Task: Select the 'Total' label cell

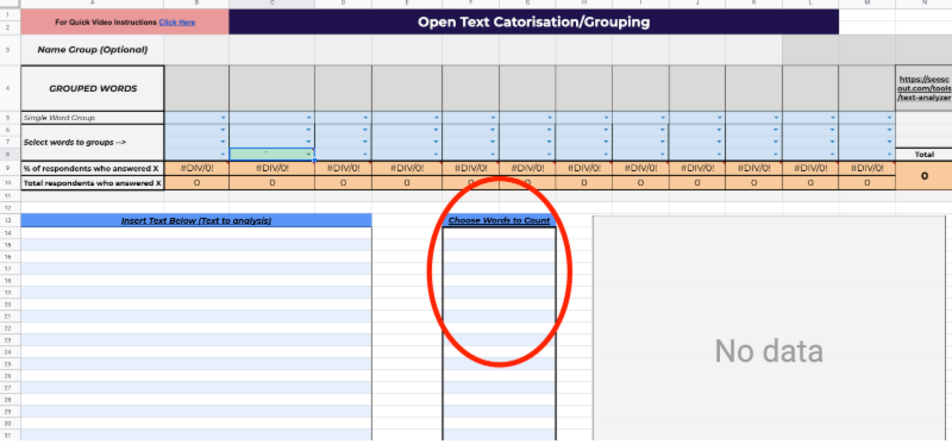Action: tap(924, 154)
